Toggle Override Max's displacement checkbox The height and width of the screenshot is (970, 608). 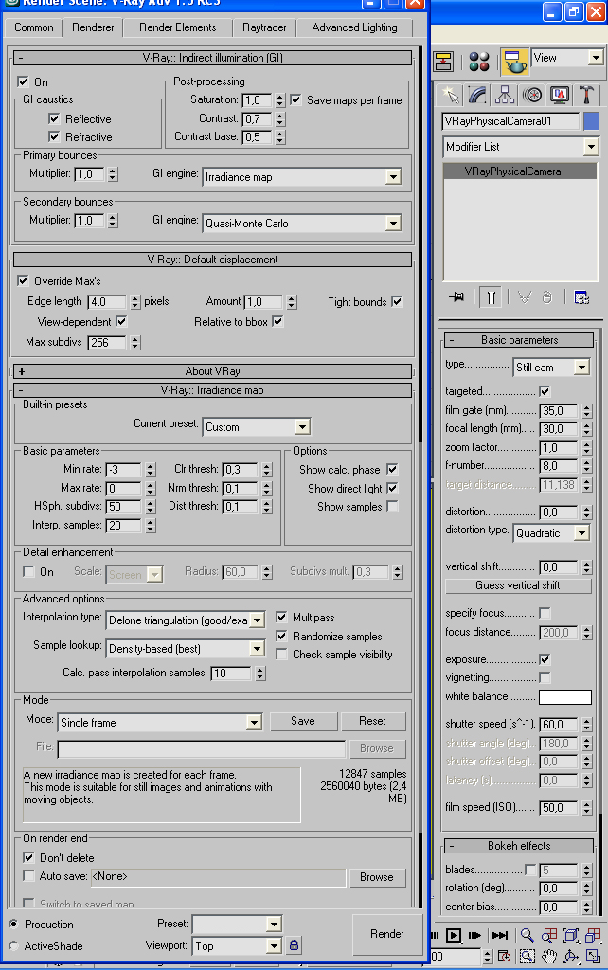23,280
